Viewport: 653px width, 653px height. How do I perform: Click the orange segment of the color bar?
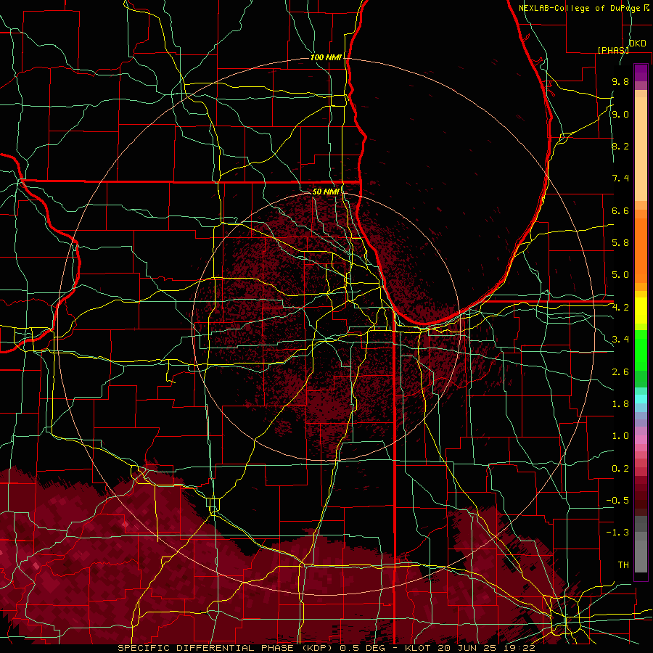pos(641,250)
